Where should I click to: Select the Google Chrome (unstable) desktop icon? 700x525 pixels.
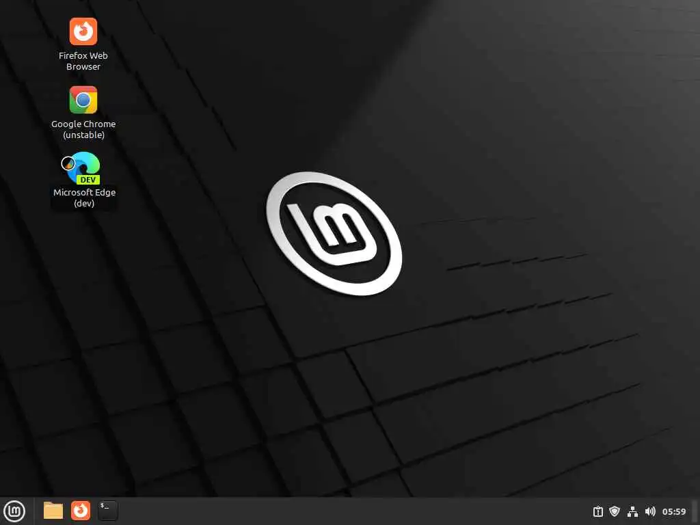[x=83, y=100]
